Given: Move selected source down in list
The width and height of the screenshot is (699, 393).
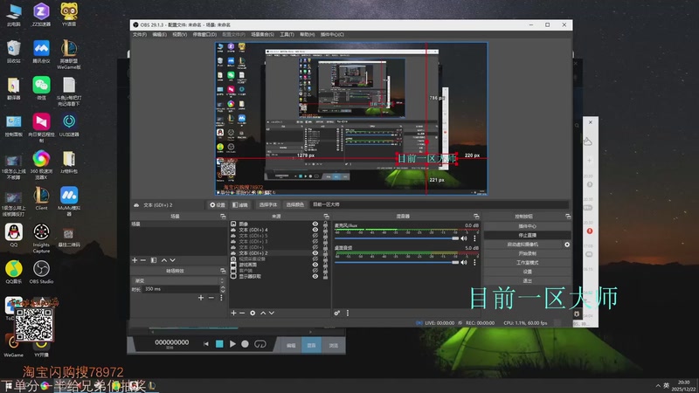Looking at the screenshot, I should [272, 314].
